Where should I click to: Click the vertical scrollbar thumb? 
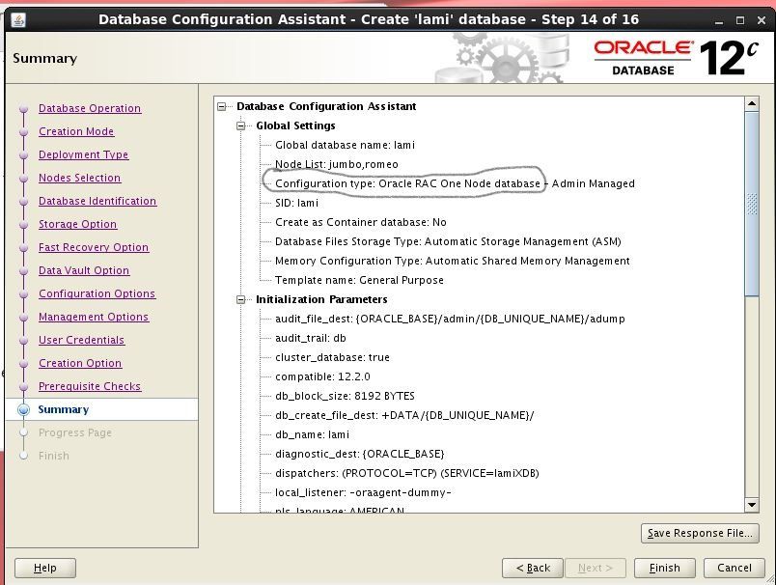point(751,204)
